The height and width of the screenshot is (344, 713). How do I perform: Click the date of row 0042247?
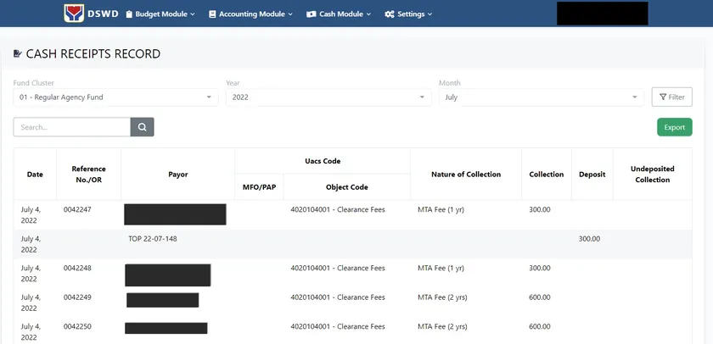31,215
